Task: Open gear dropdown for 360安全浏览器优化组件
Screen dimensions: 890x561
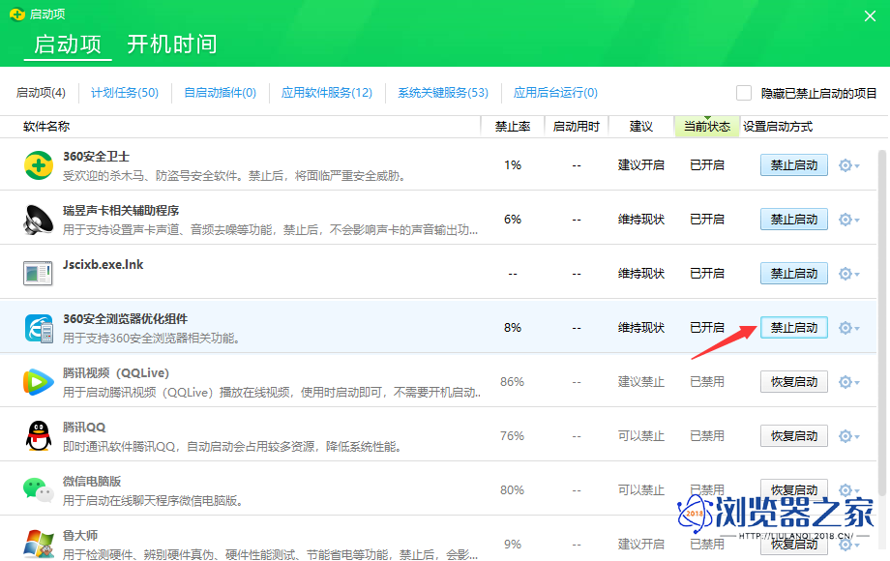Action: (848, 328)
